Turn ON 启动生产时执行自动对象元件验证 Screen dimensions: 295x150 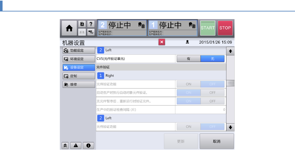coord(188,93)
